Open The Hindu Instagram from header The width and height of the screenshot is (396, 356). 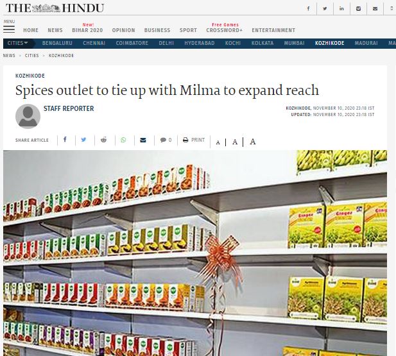358,8
